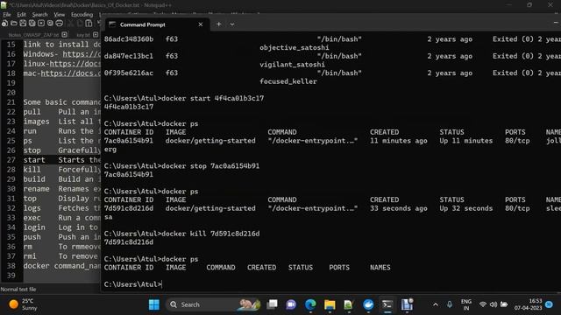The height and width of the screenshot is (315, 561).
Task: Open the Edit menu in Notepad++
Action: (x=21, y=15)
